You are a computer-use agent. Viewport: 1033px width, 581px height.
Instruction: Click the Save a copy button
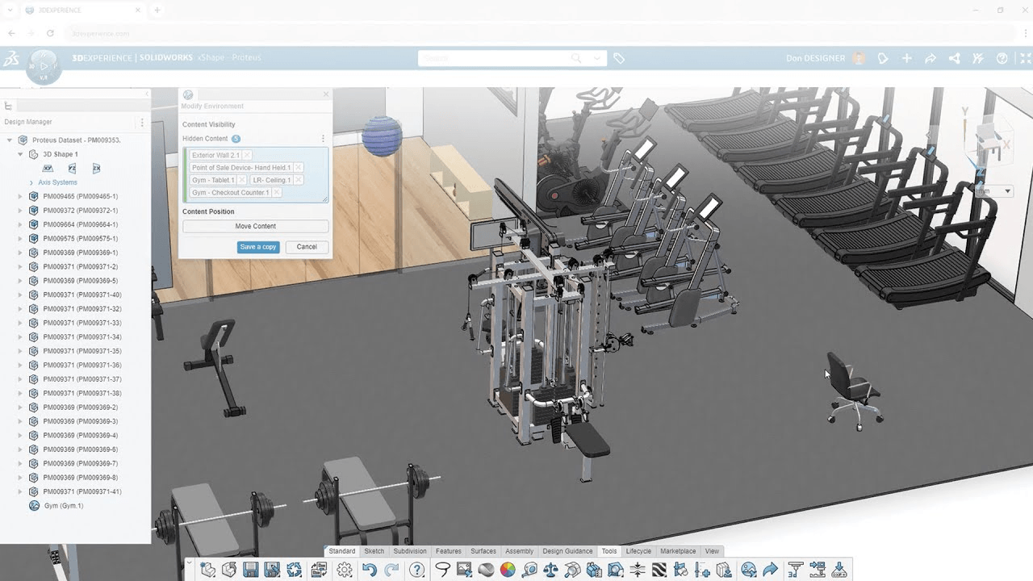point(258,247)
